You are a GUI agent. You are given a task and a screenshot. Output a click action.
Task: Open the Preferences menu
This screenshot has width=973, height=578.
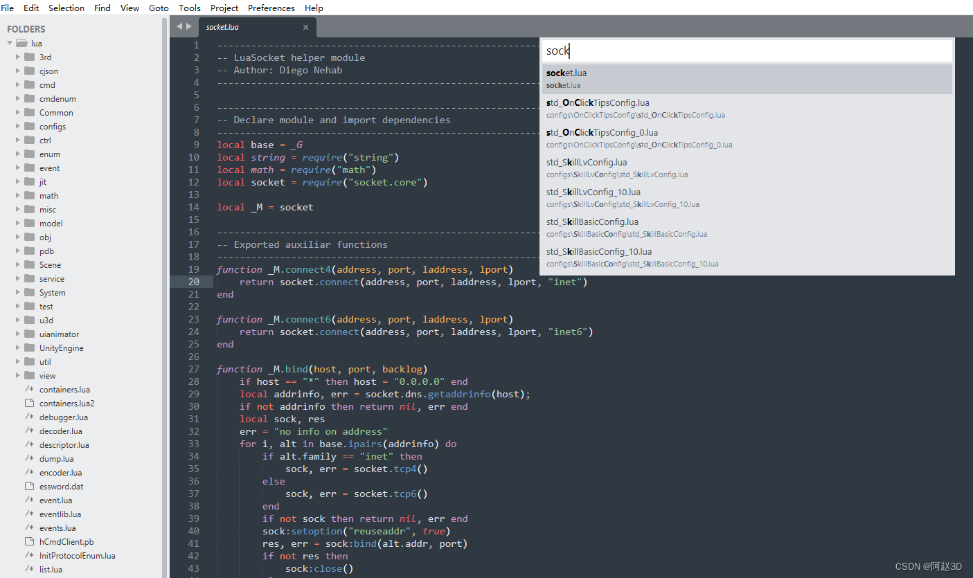point(271,8)
